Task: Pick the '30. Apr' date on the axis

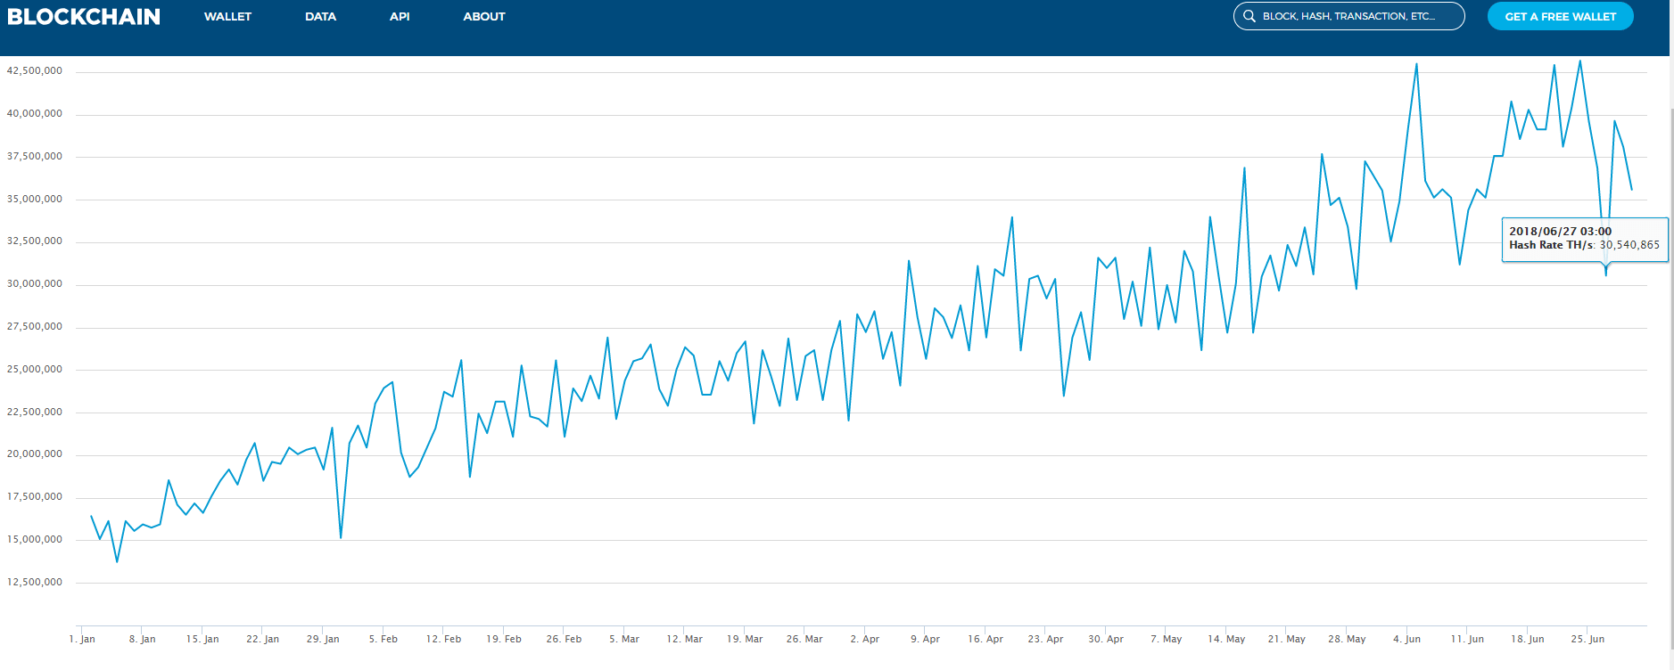Action: point(1106,639)
